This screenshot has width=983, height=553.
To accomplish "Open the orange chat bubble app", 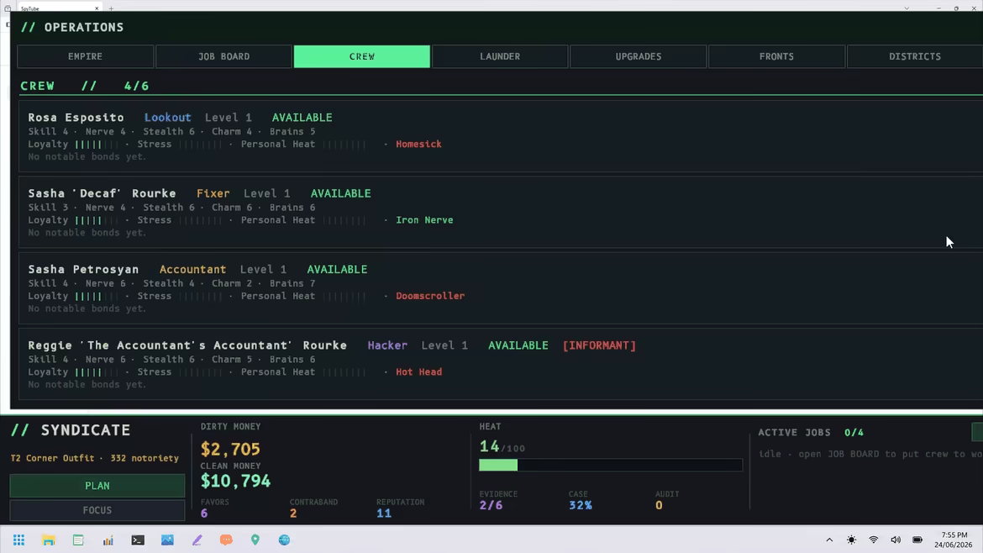I will click(226, 540).
